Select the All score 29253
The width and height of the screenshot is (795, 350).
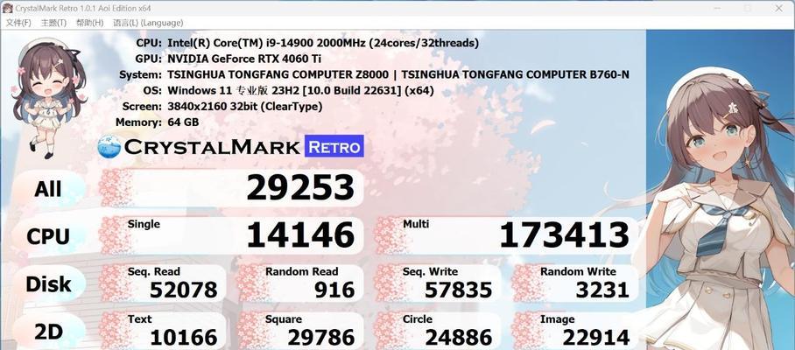coord(300,188)
